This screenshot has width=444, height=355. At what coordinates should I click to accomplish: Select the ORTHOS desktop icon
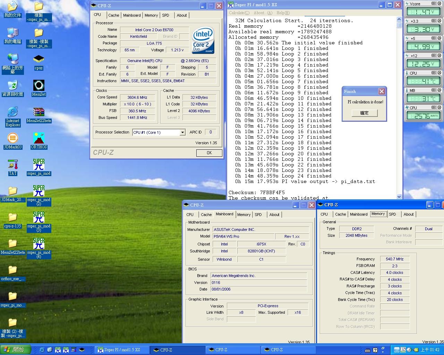(39, 141)
